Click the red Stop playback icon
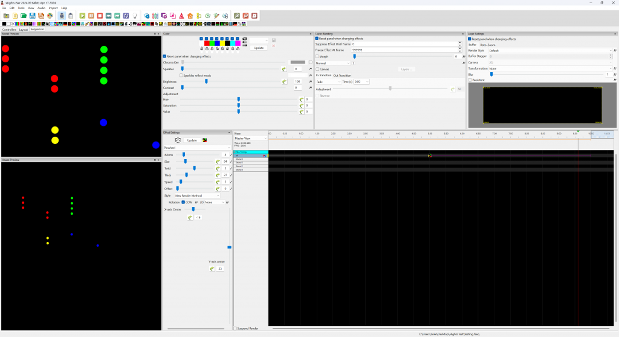This screenshot has width=619, height=337. pyautogui.click(x=99, y=15)
